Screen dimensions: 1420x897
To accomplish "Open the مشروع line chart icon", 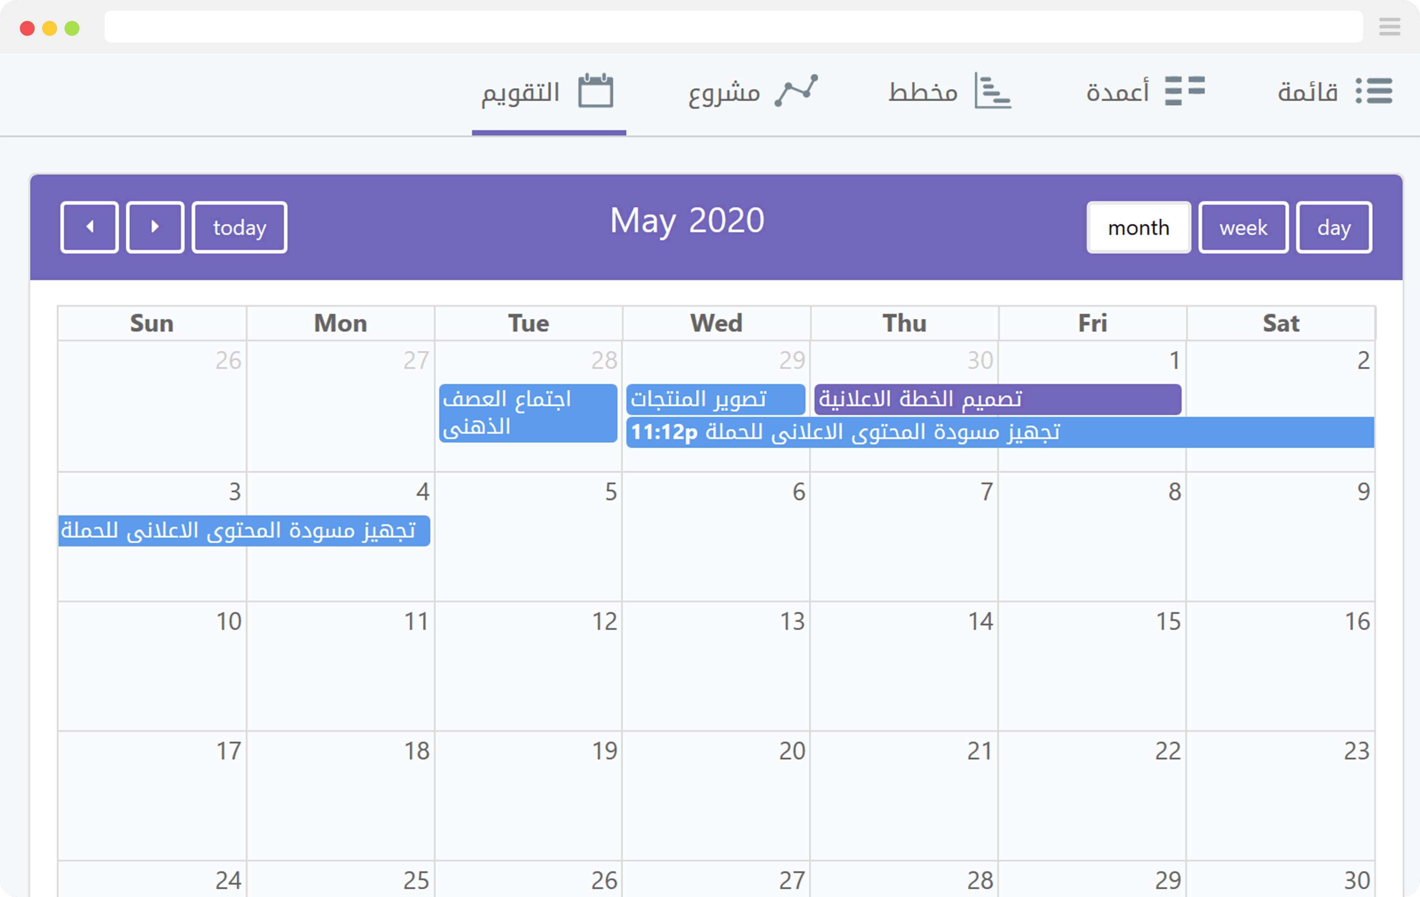I will point(797,90).
